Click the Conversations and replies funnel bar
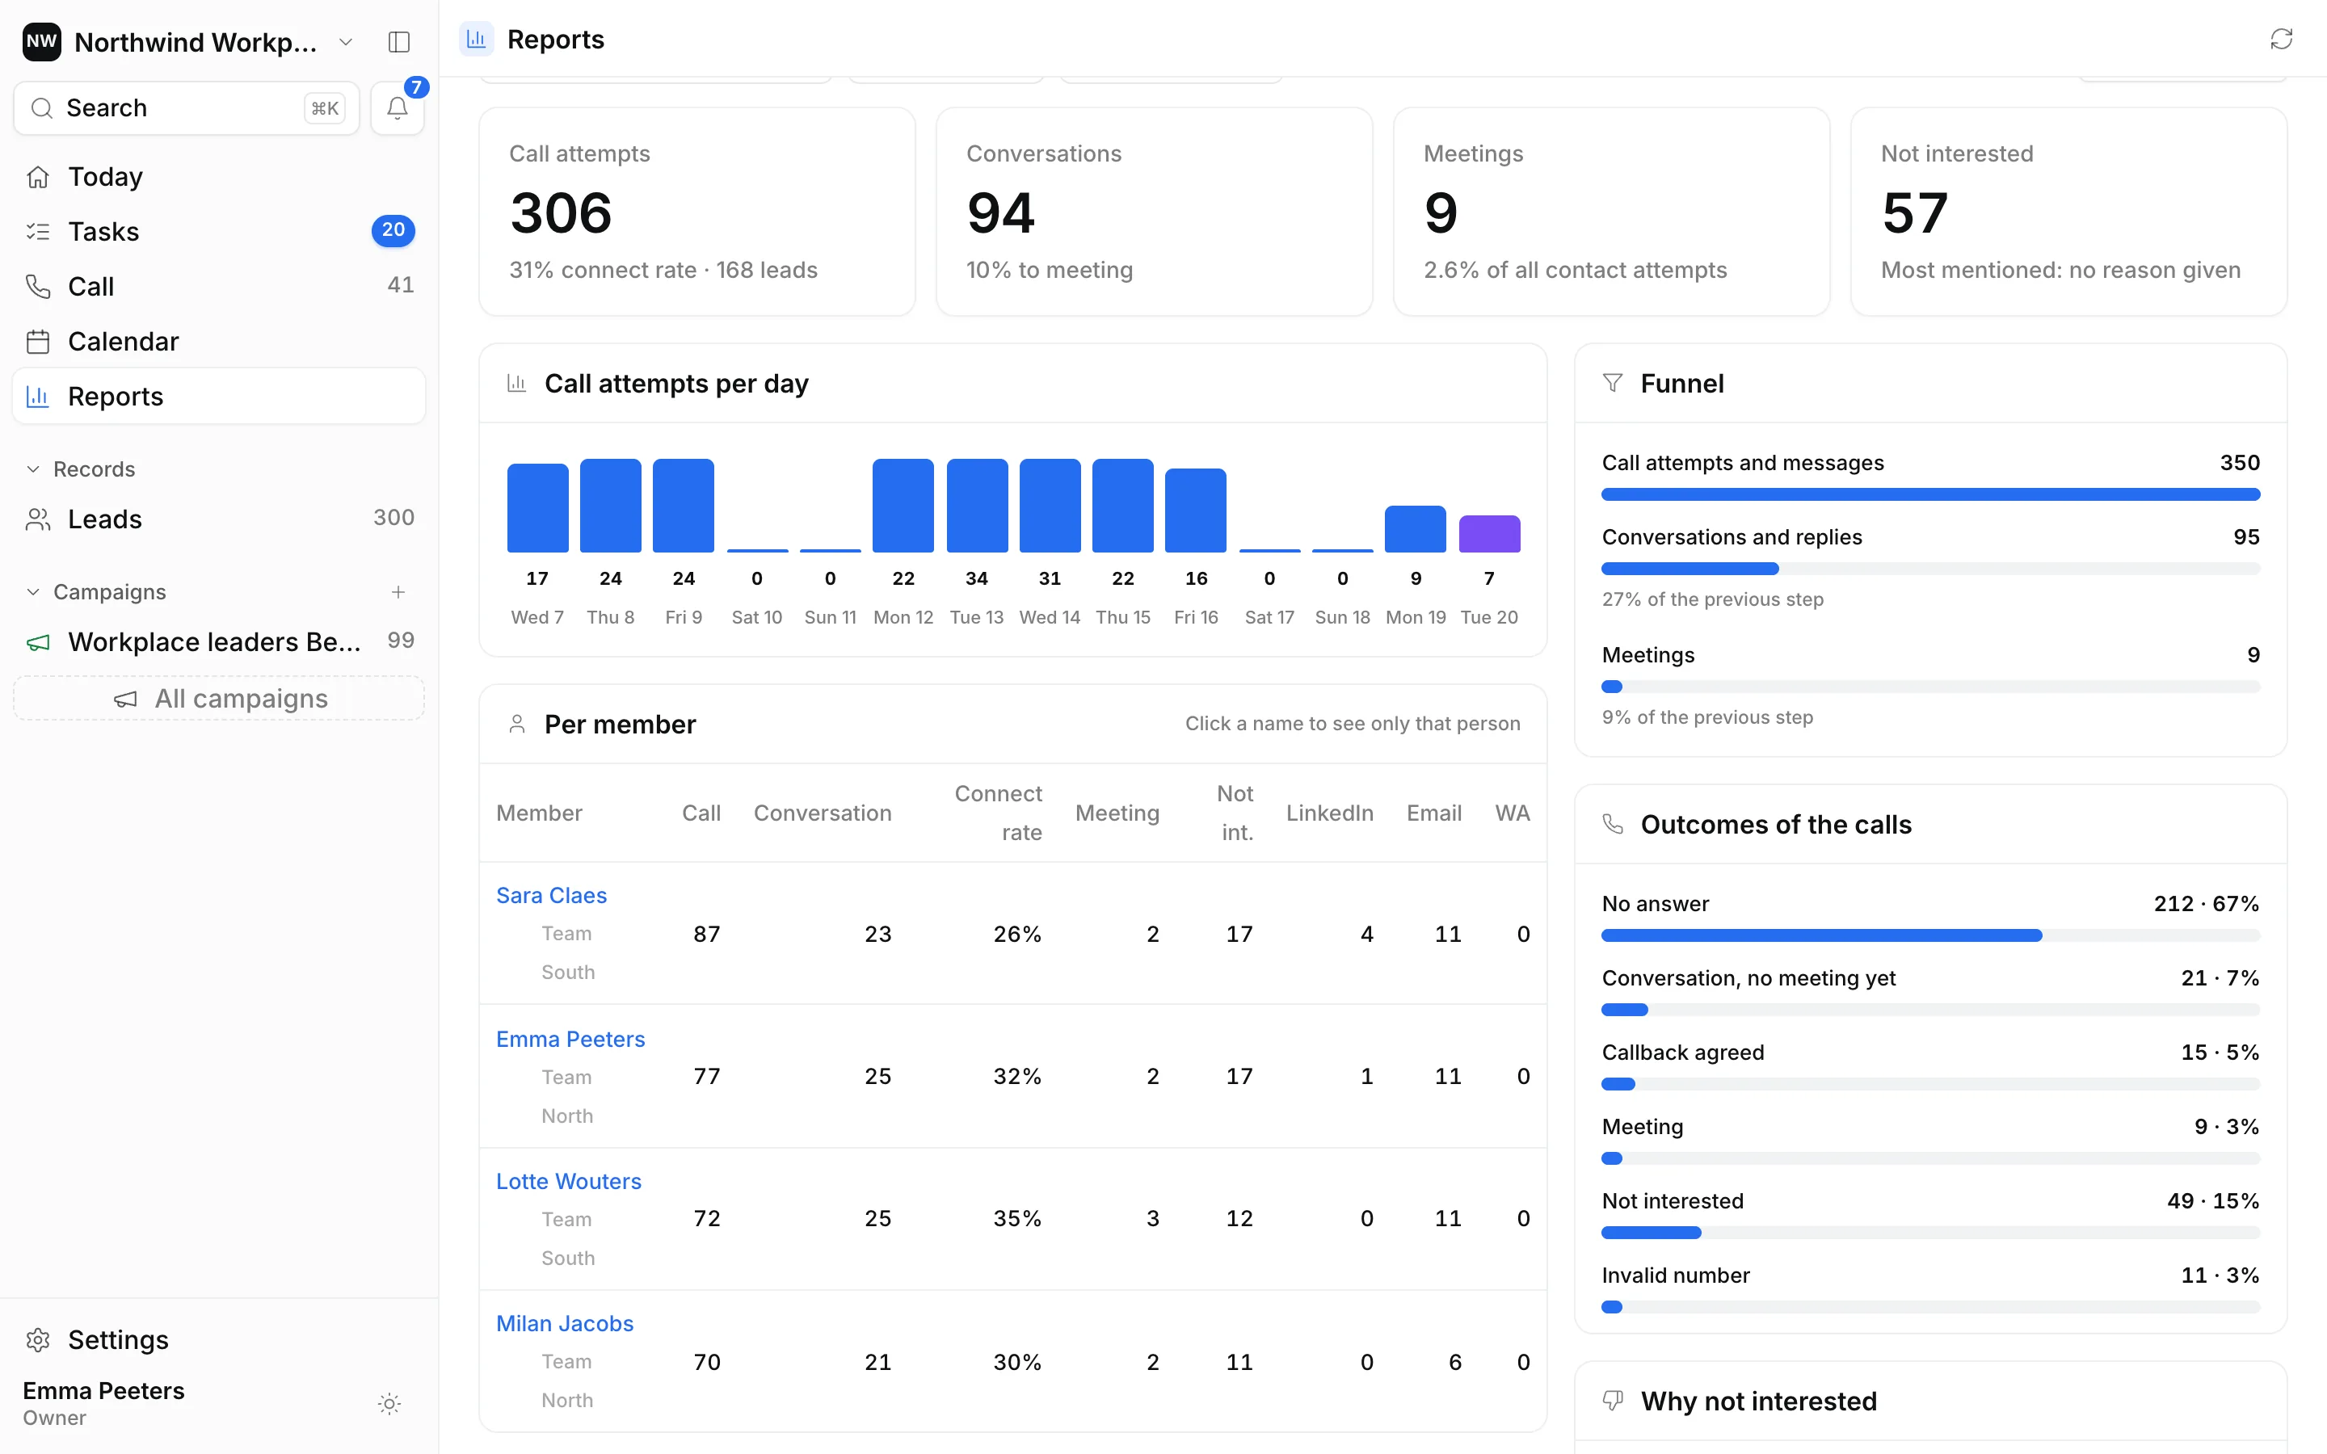 [x=1929, y=569]
